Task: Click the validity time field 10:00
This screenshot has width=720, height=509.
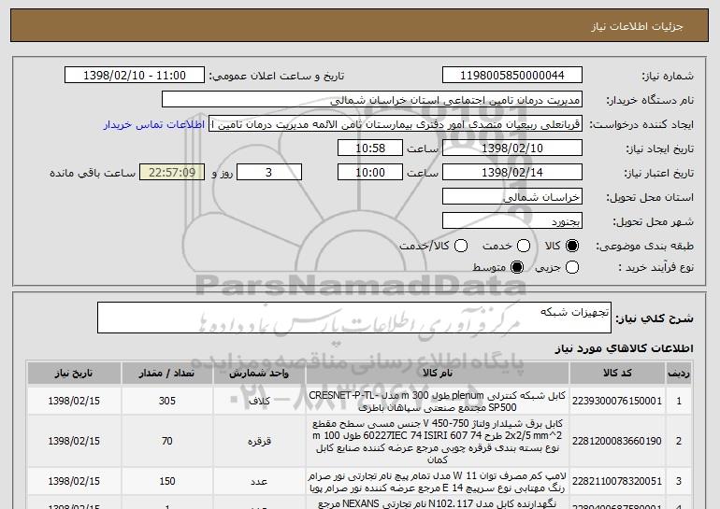Action: [x=370, y=173]
